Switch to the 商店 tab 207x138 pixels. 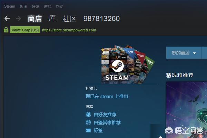[x=35, y=19]
